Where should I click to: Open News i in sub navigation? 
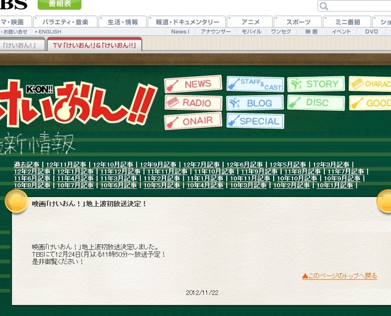180,32
